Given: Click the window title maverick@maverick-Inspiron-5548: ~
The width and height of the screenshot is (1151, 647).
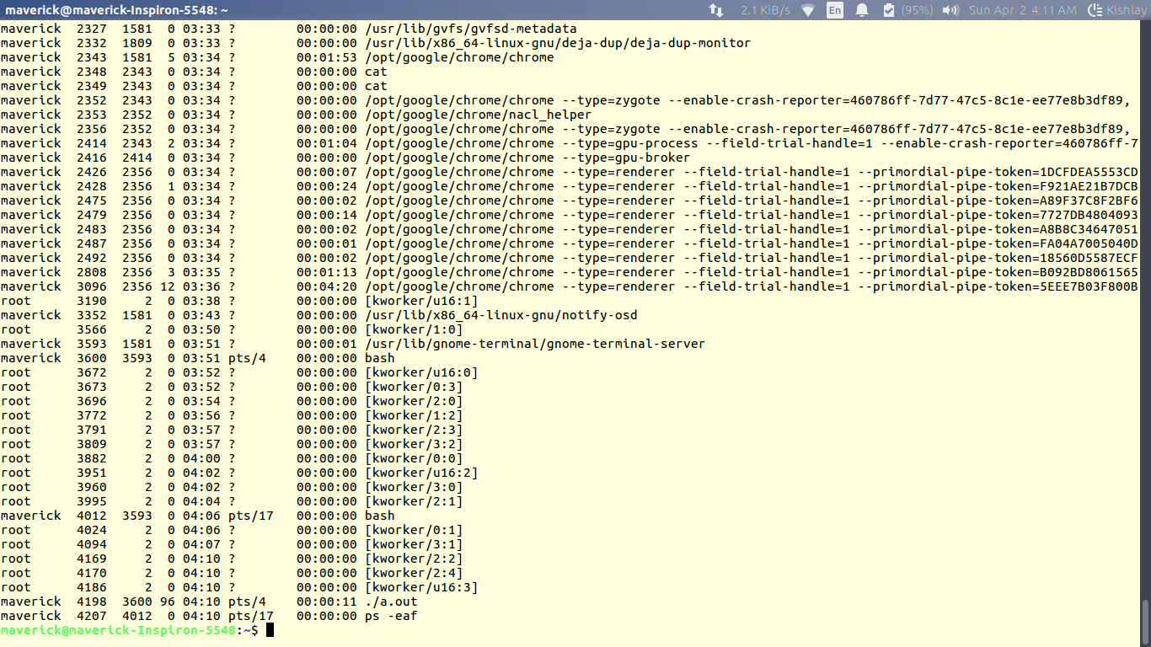Looking at the screenshot, I should (116, 10).
